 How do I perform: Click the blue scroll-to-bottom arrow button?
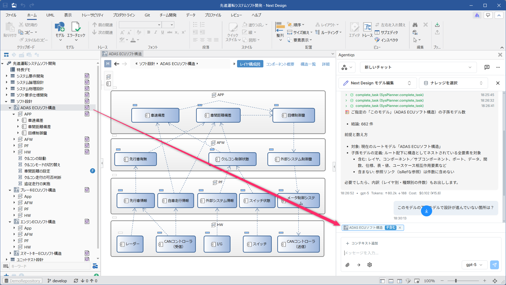pyautogui.click(x=426, y=211)
